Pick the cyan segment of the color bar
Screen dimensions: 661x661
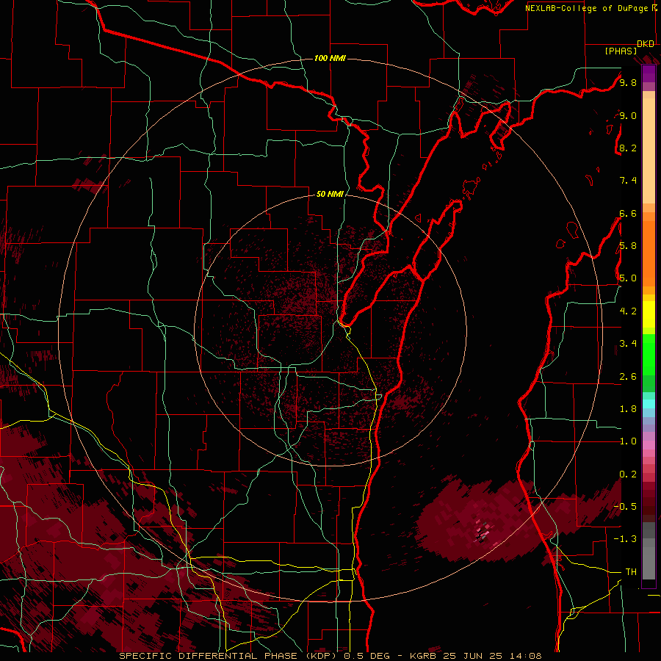649,404
